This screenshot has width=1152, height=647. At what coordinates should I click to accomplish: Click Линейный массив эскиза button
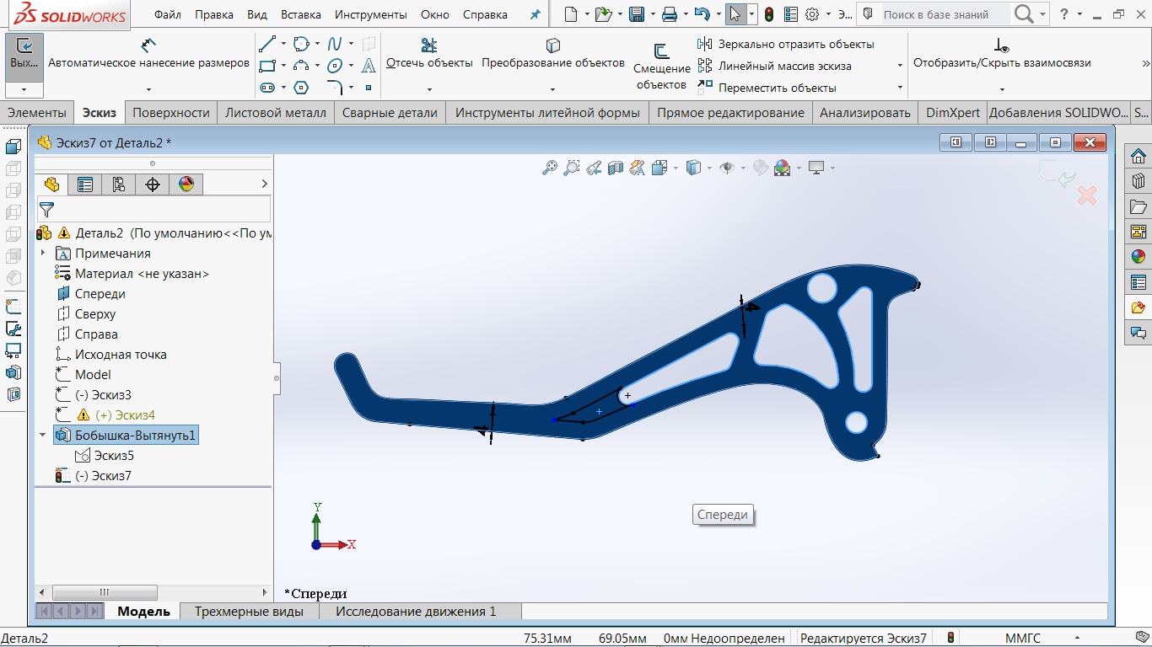point(784,66)
